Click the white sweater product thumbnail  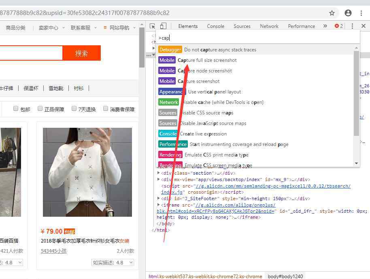87,172
